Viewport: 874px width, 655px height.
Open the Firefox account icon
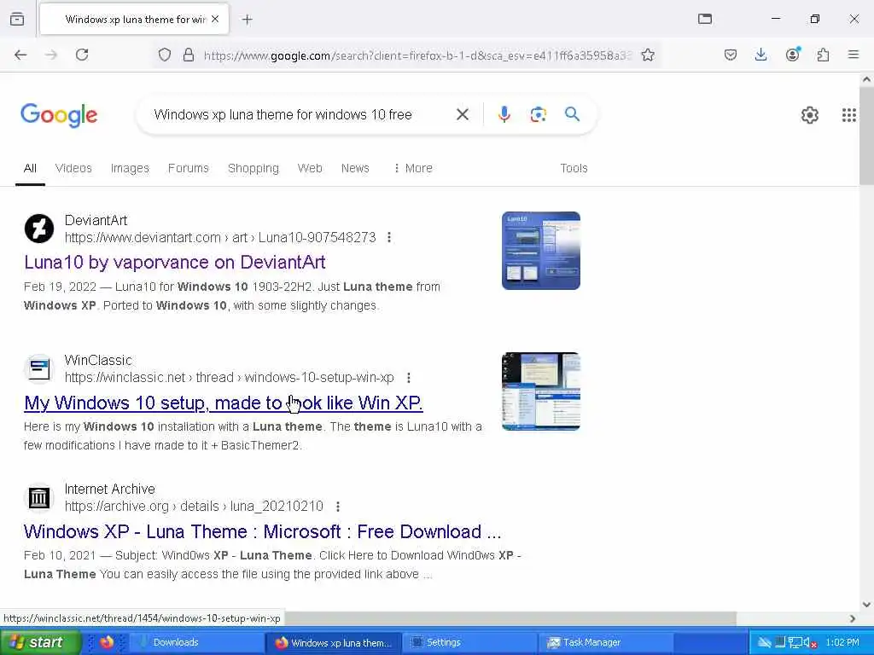coord(793,55)
